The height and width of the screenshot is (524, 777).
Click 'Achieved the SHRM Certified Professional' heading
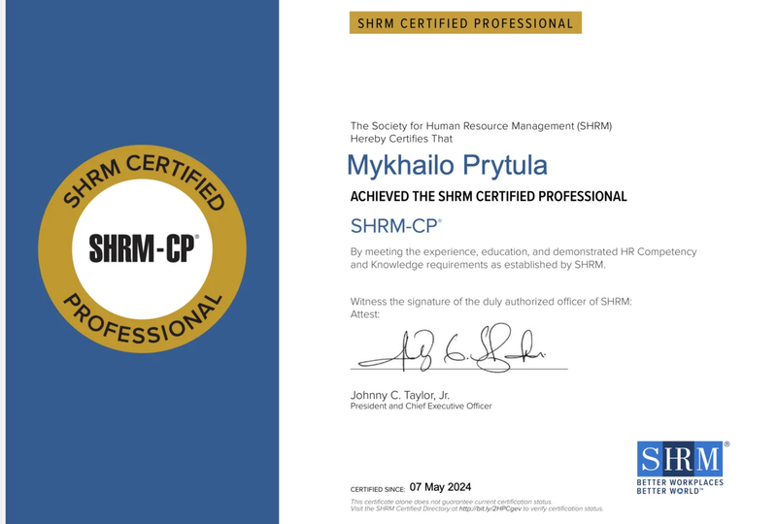tap(489, 197)
